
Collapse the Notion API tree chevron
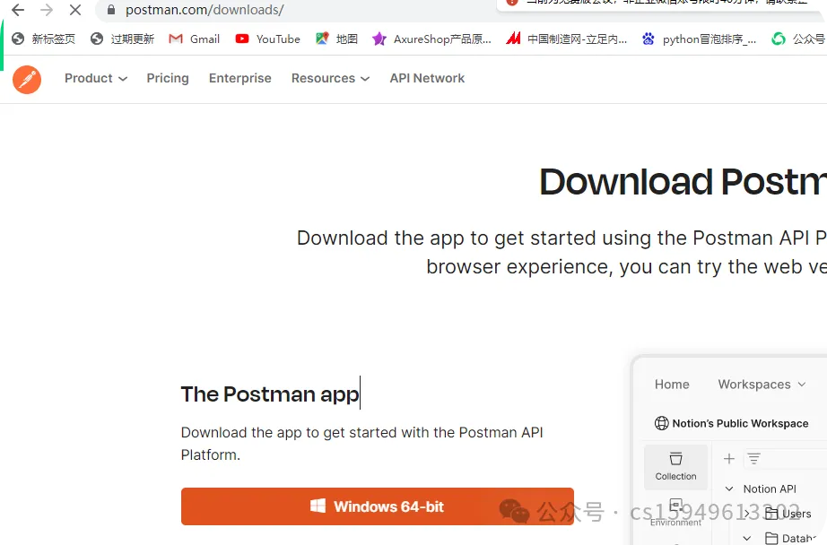[x=729, y=489]
